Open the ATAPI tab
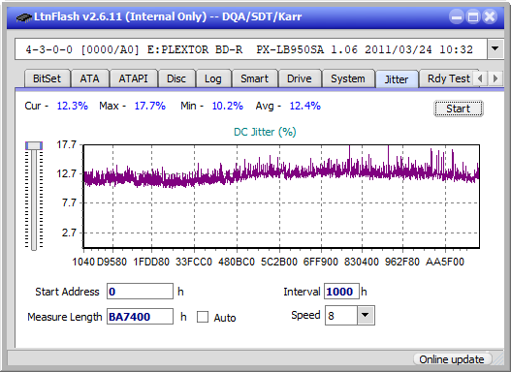 tap(133, 78)
